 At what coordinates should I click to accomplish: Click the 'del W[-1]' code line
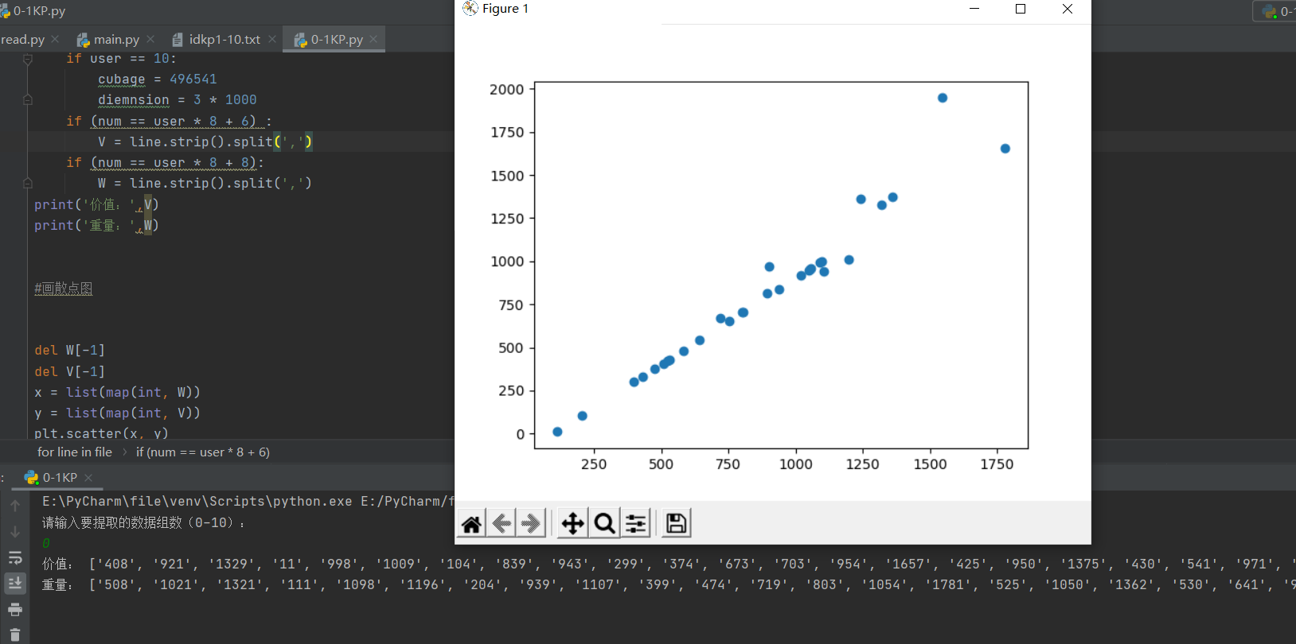tap(69, 350)
